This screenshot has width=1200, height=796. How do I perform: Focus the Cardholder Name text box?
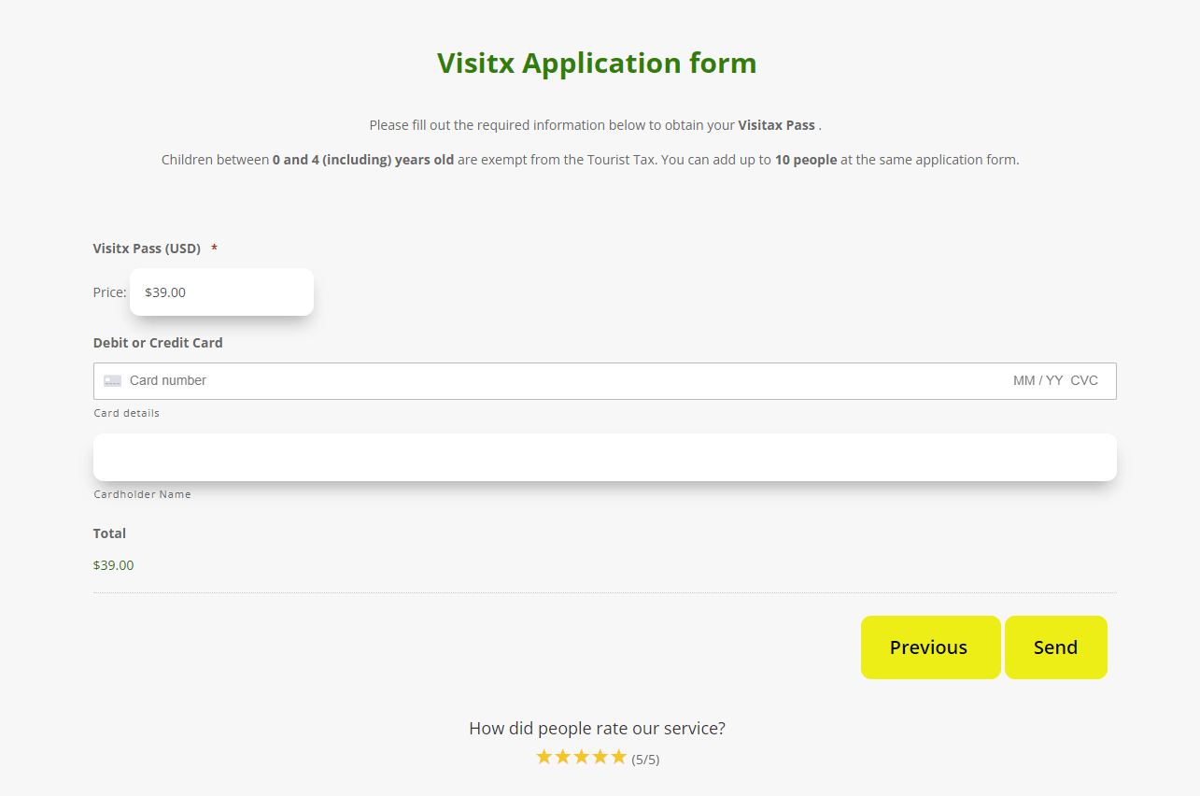tap(604, 458)
